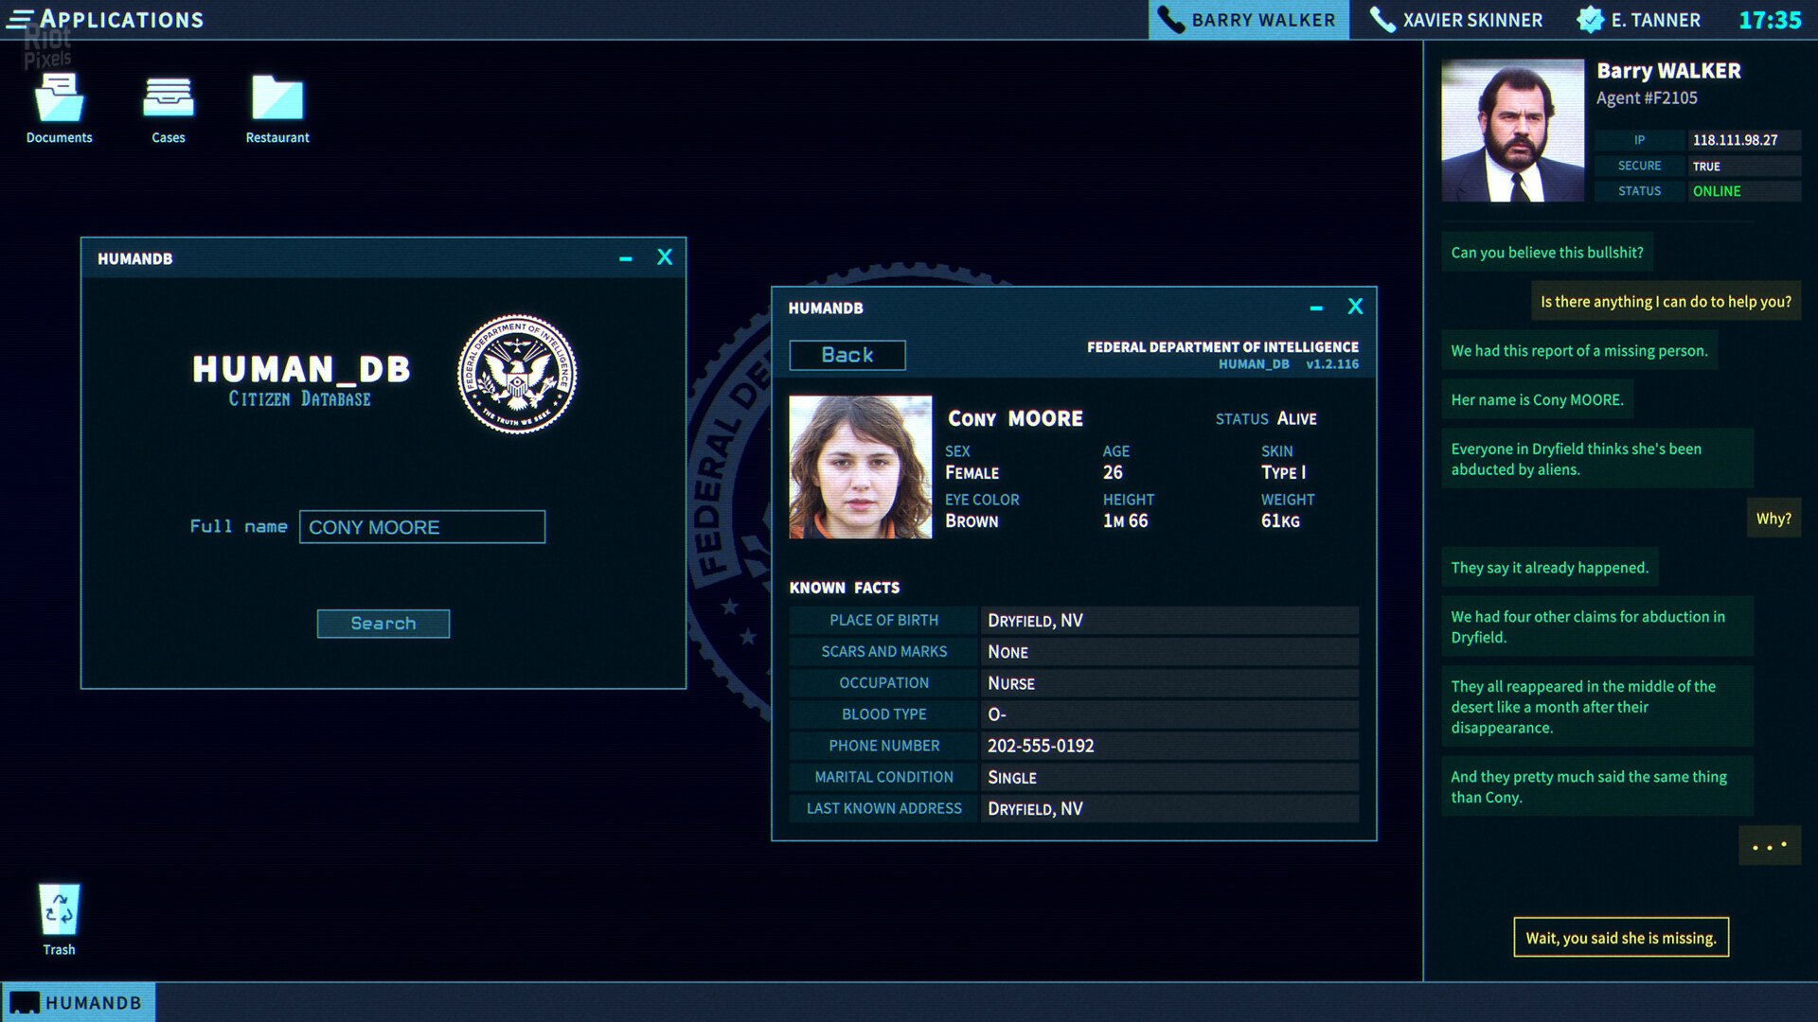Click Barry Walker's profile photo
This screenshot has width=1818, height=1022.
click(1512, 129)
